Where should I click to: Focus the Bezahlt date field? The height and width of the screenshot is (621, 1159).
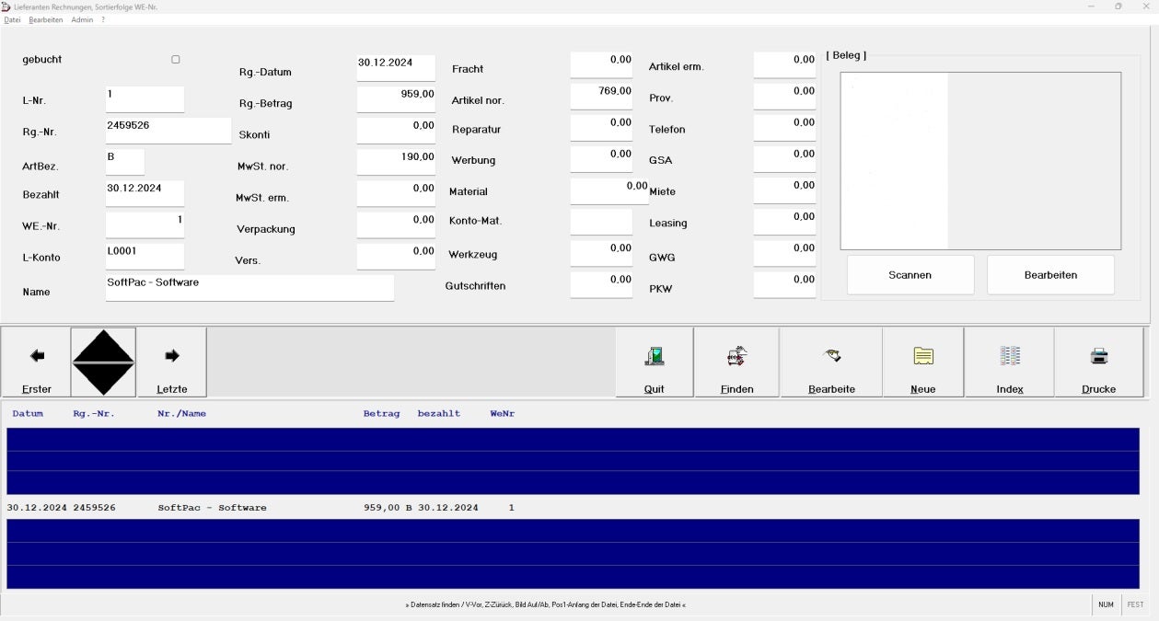click(x=145, y=193)
